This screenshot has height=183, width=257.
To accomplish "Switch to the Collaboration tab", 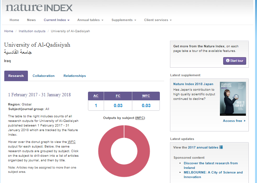I will 44,76.
